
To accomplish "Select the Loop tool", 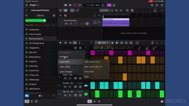I will pos(112,11).
